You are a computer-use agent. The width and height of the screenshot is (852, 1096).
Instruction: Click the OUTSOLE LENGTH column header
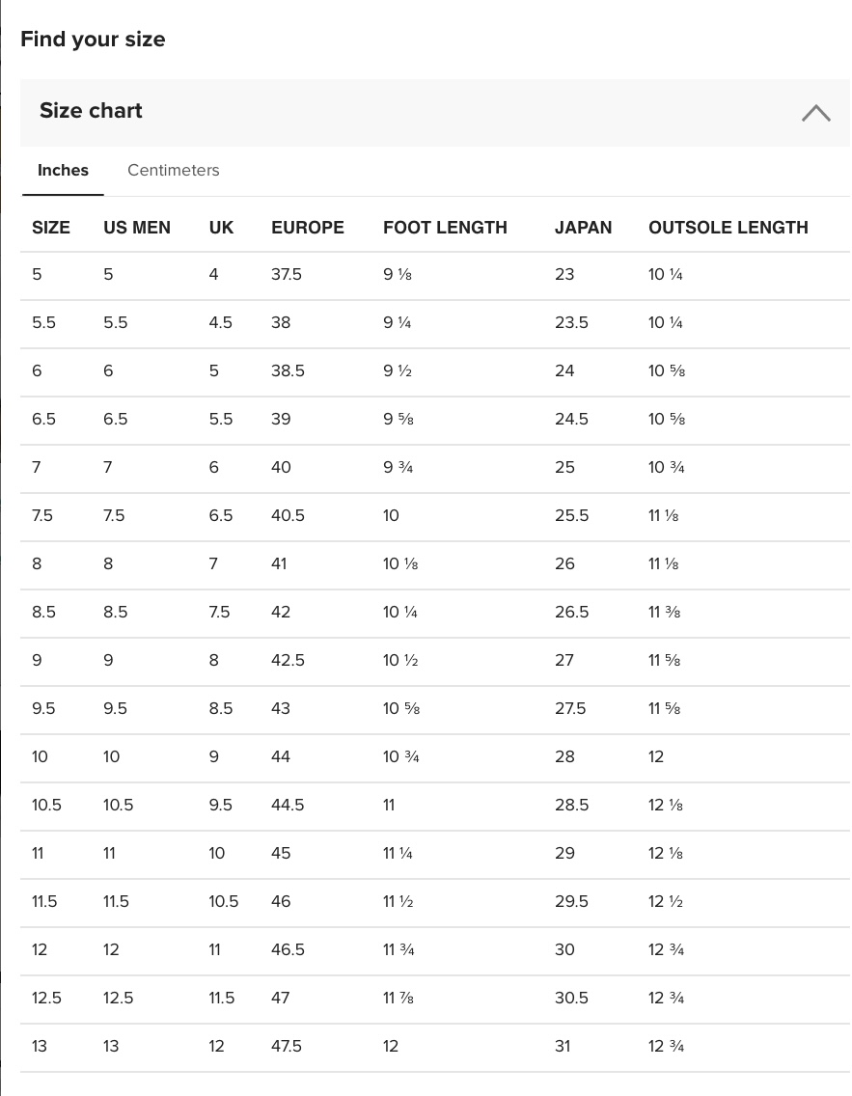coord(728,228)
